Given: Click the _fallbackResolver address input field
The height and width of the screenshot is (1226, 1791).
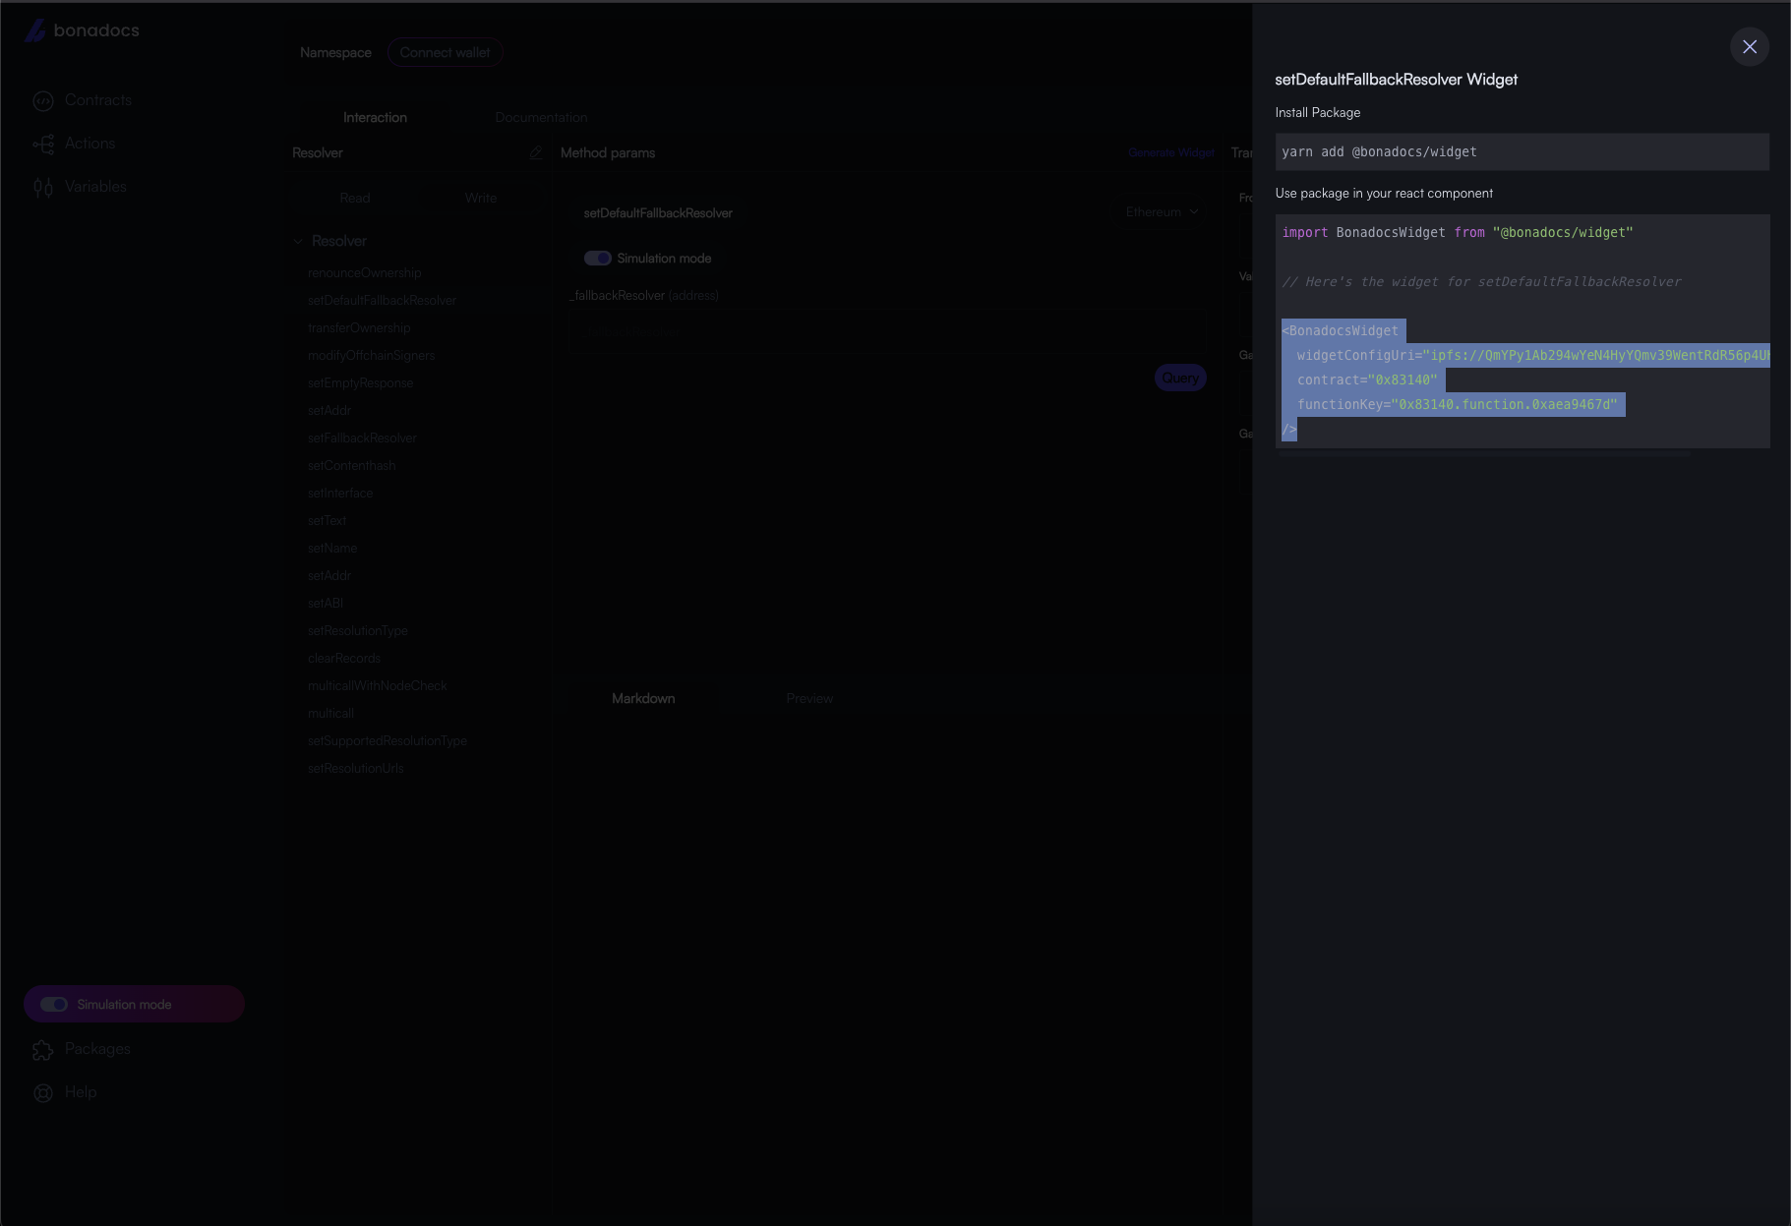Looking at the screenshot, I should pyautogui.click(x=889, y=332).
